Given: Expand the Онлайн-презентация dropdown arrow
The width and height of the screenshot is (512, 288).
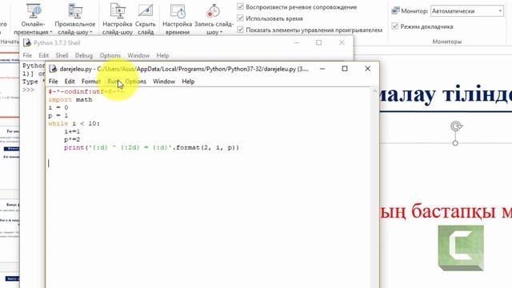Looking at the screenshot, I should 51,32.
